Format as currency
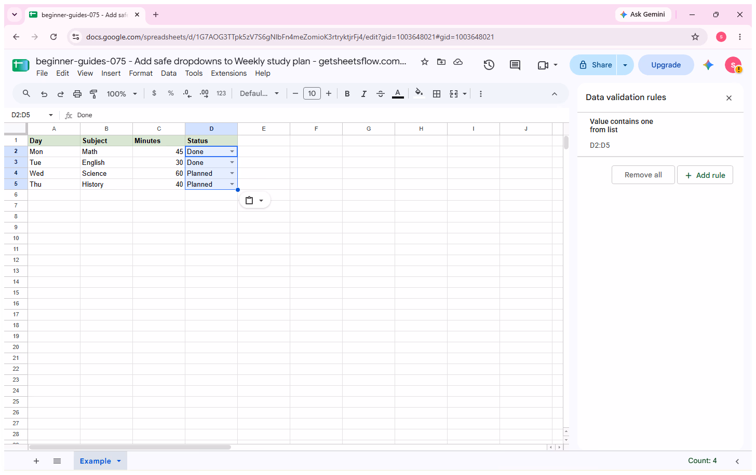This screenshot has width=756, height=475. (x=154, y=93)
